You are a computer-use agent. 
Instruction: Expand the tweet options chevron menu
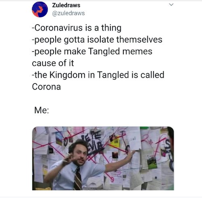click(171, 5)
